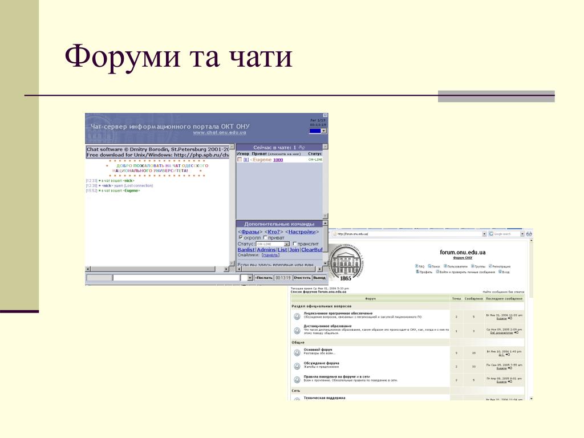Click the folder icon for Дистанционное образование forum
The height and width of the screenshot is (438, 584).
click(297, 330)
